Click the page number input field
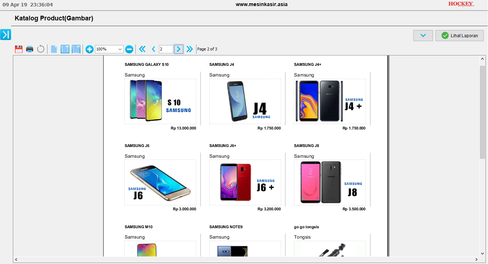 pos(166,49)
